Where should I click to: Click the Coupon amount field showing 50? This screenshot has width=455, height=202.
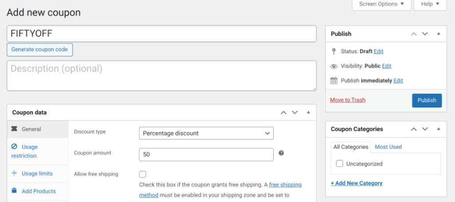click(206, 154)
